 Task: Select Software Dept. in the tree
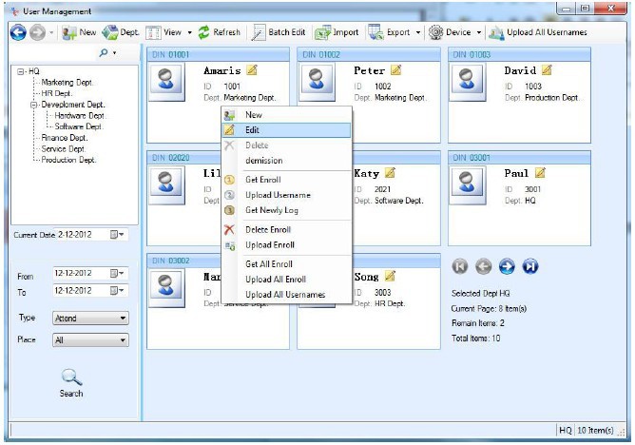[x=79, y=126]
